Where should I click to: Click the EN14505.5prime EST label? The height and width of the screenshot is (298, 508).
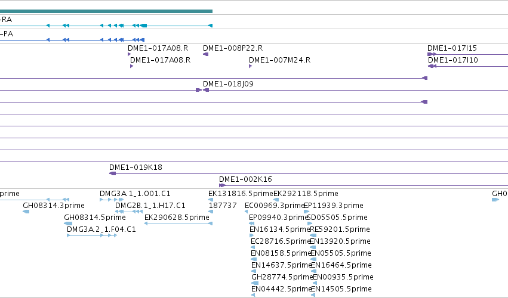point(341,290)
